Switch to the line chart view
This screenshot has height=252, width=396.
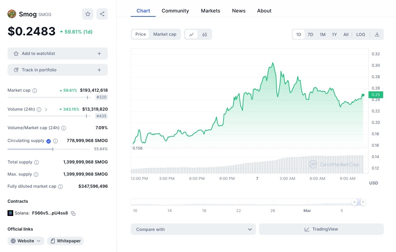click(x=191, y=34)
